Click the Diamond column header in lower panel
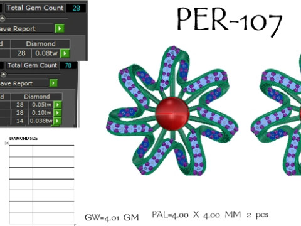 [x=37, y=97]
